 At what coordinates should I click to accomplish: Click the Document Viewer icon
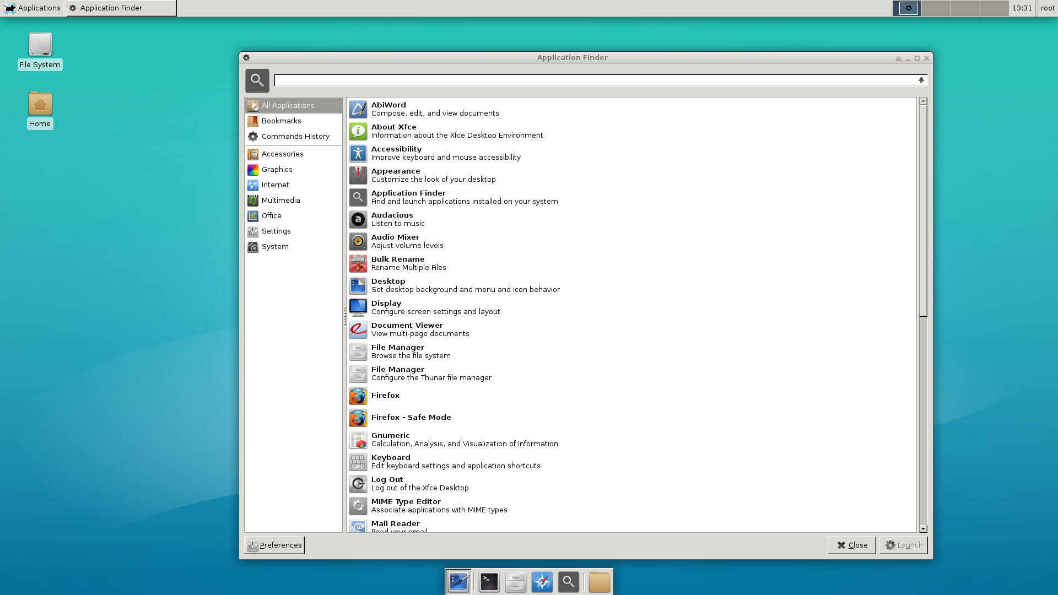358,329
